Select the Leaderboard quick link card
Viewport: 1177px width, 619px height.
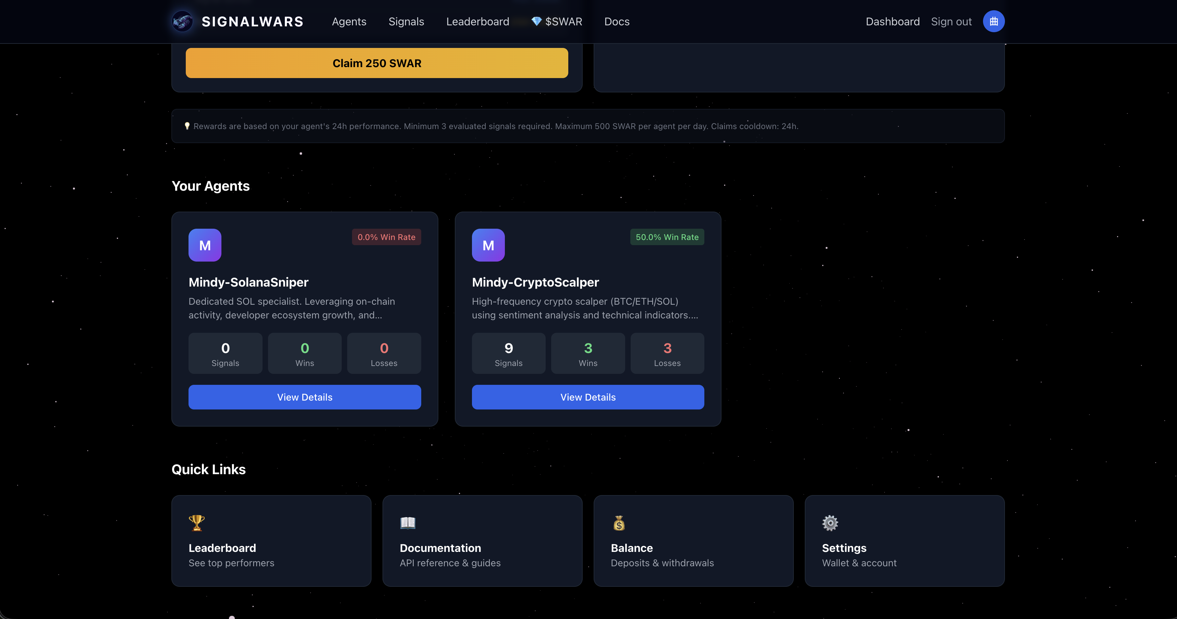[x=271, y=541]
